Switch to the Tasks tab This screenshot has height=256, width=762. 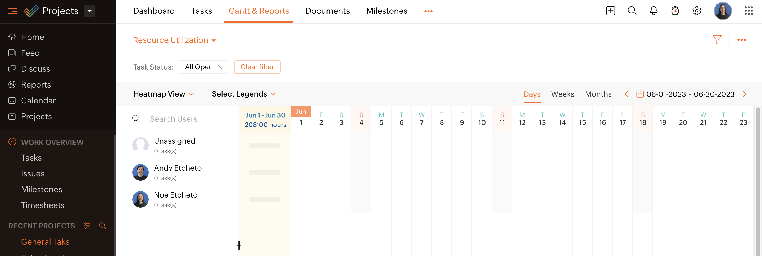(x=202, y=11)
